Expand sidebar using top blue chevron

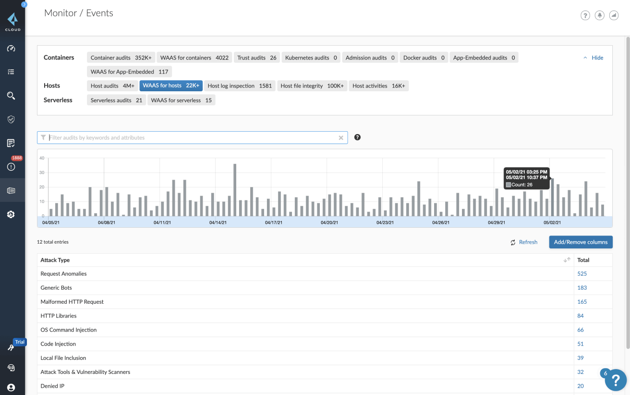[24, 4]
